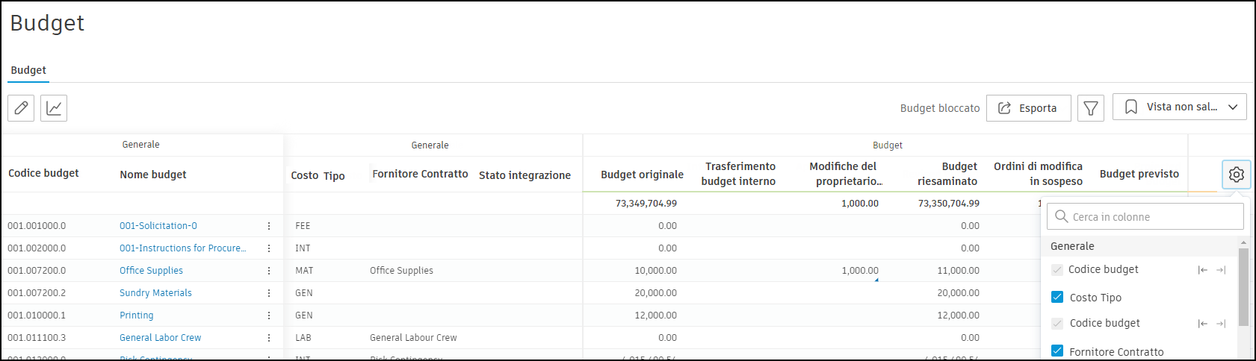
Task: Uncheck the Fornitore Contratto column checkbox
Action: [x=1057, y=351]
